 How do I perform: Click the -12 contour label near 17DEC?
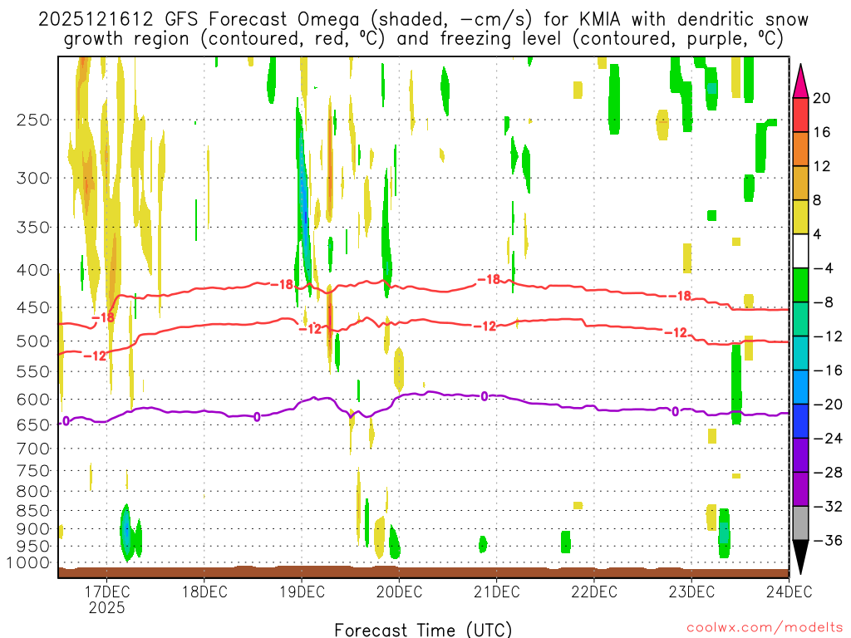pyautogui.click(x=95, y=356)
